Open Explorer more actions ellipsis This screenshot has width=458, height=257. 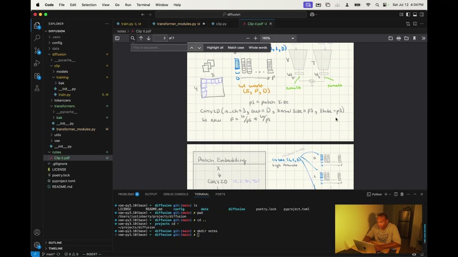107,24
